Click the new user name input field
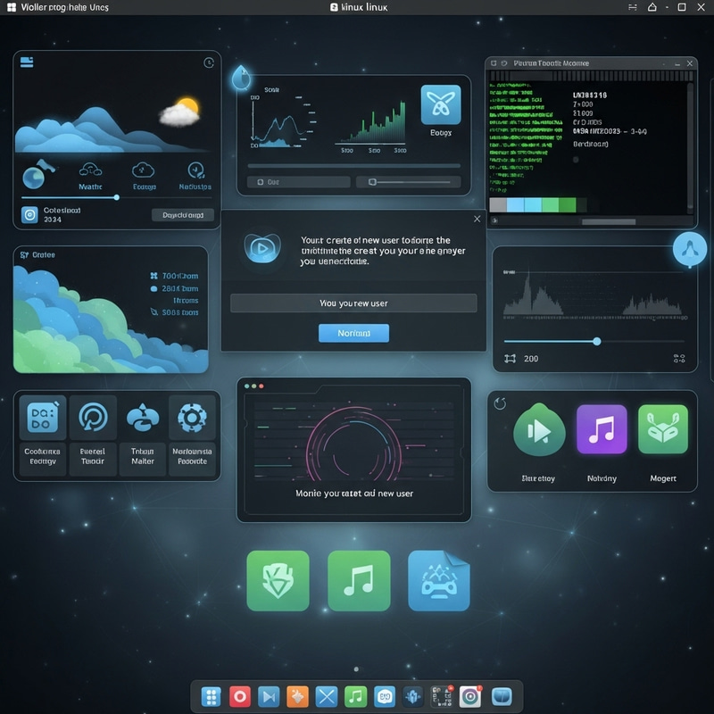Viewport: 714px width, 714px height. pos(354,303)
